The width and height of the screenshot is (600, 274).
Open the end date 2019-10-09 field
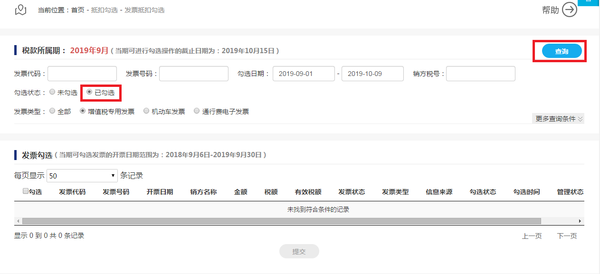(x=372, y=74)
